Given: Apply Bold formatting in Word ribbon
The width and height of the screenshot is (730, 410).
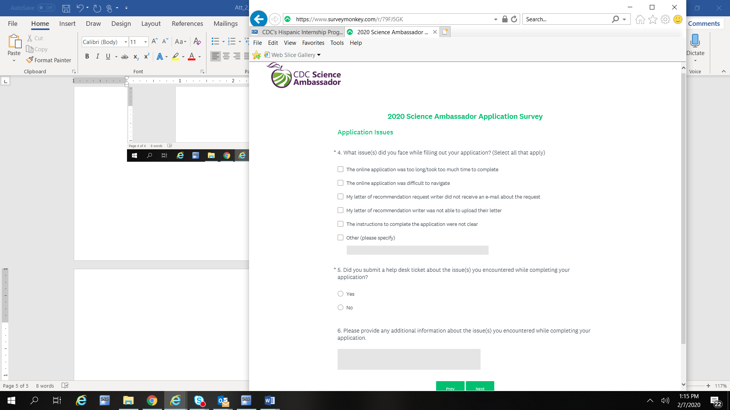Looking at the screenshot, I should 87,57.
